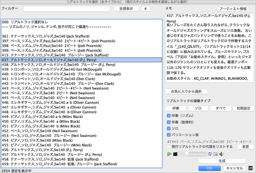Image resolution: width=256 pixels, height=173 pixels.
Task: Select row 000: リアルトラック選択なし
Action: (x=82, y=22)
